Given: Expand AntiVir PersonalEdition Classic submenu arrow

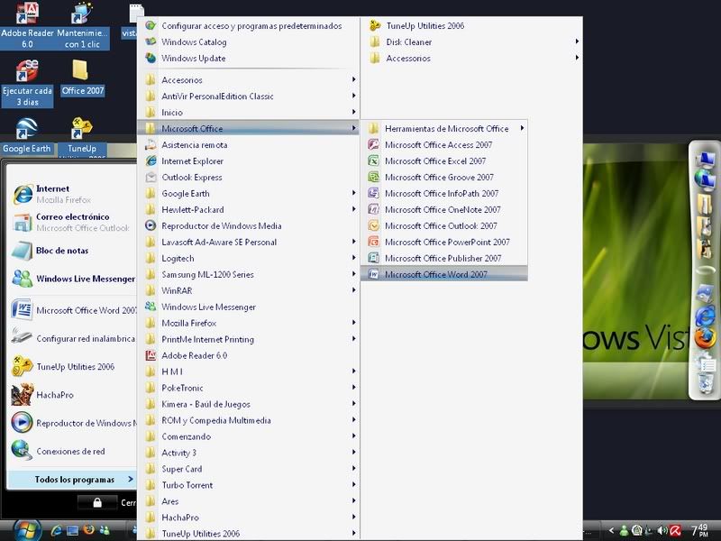Looking at the screenshot, I should (353, 96).
